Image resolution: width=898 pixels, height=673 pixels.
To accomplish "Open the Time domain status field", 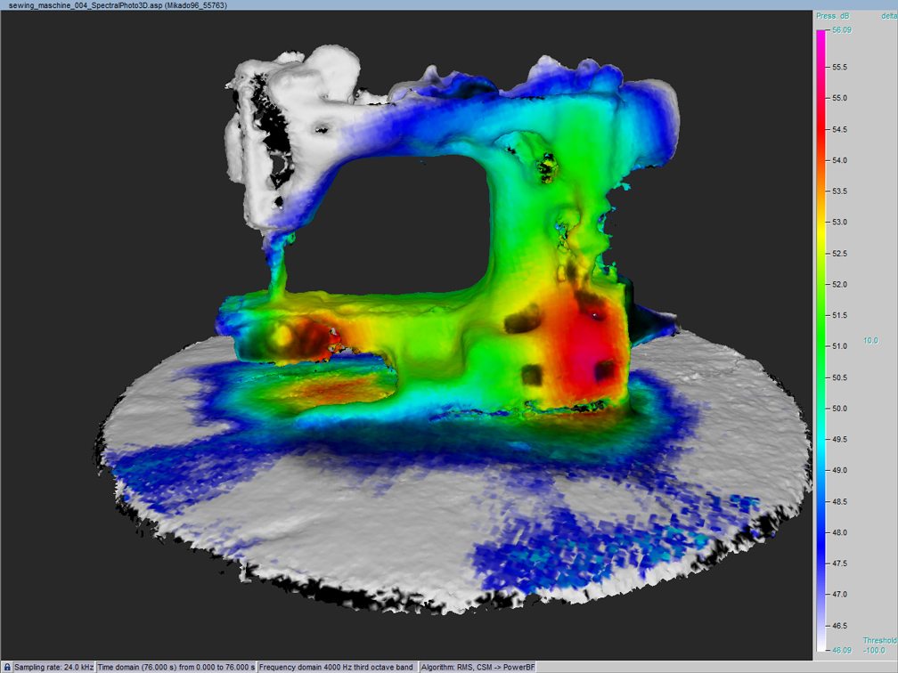I will [176, 667].
